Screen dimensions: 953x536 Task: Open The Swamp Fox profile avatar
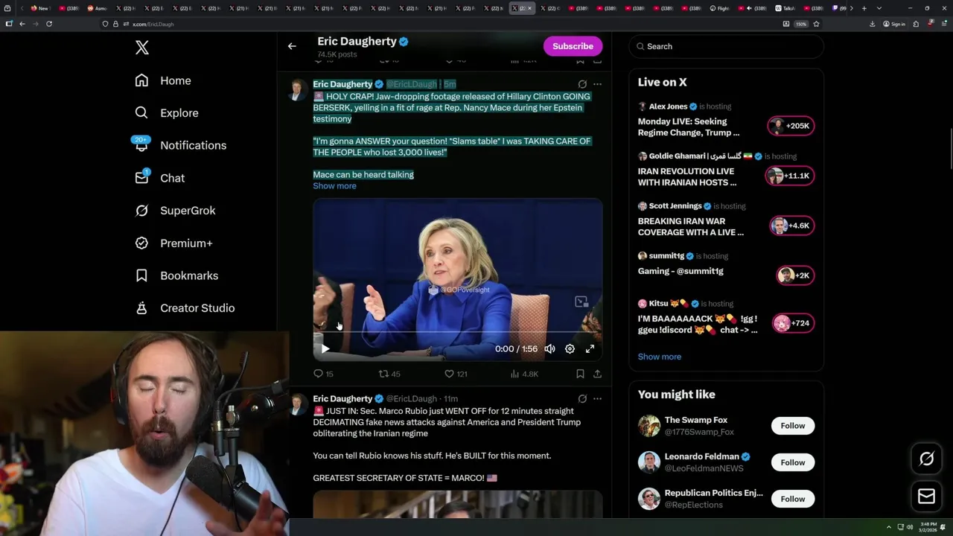(648, 426)
